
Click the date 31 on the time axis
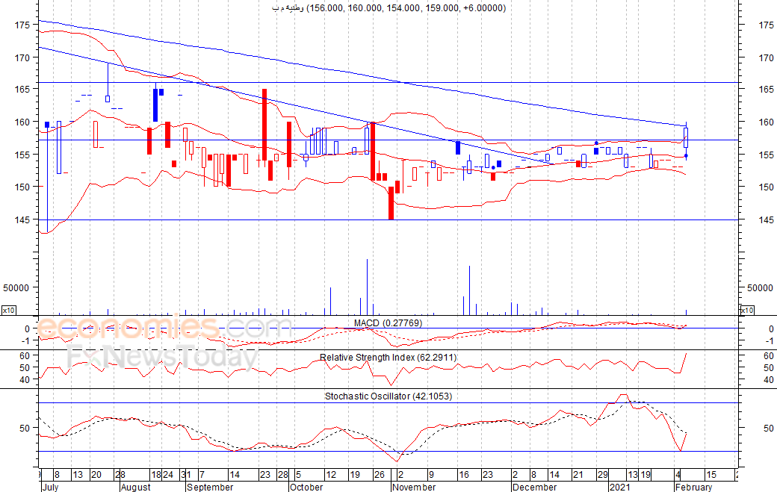(x=186, y=475)
